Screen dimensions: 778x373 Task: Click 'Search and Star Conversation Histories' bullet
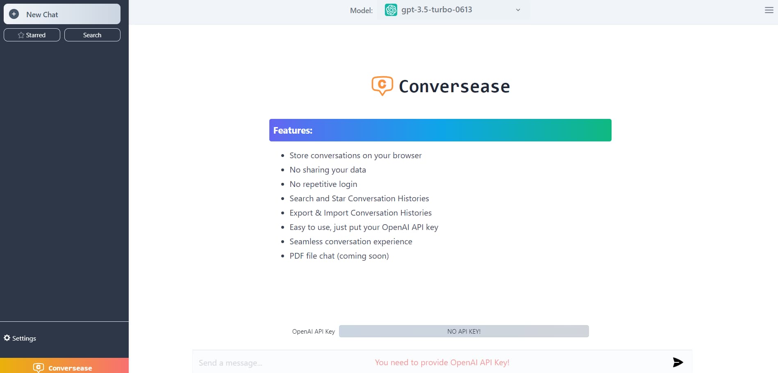[359, 198]
